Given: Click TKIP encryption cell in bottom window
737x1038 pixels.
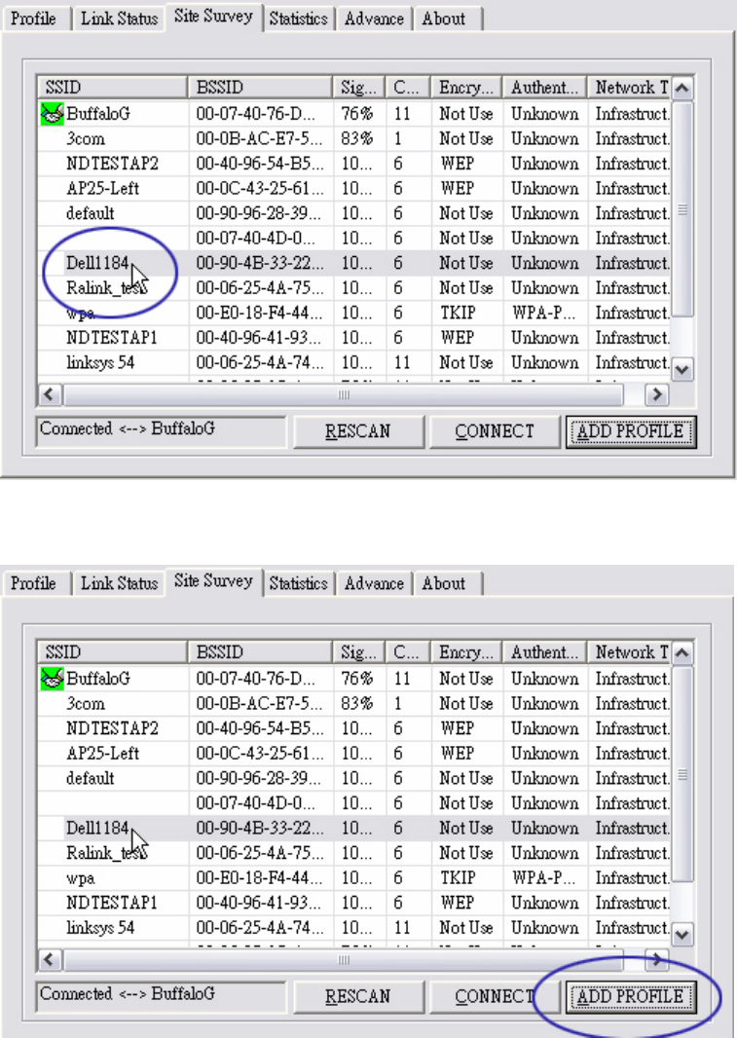Looking at the screenshot, I should pyautogui.click(x=458, y=877).
